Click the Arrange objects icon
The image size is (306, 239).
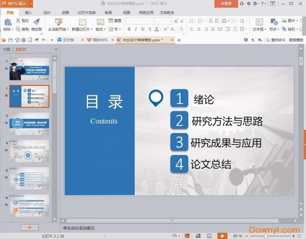(284, 29)
